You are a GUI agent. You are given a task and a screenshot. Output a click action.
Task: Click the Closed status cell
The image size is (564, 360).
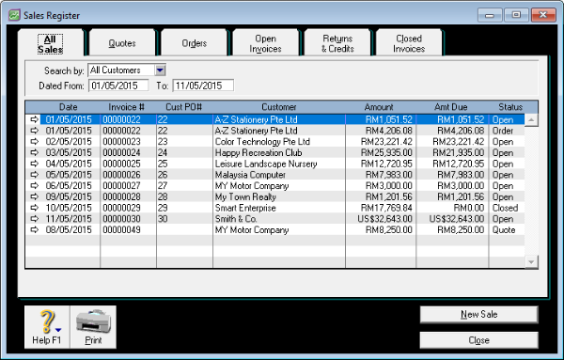point(506,208)
